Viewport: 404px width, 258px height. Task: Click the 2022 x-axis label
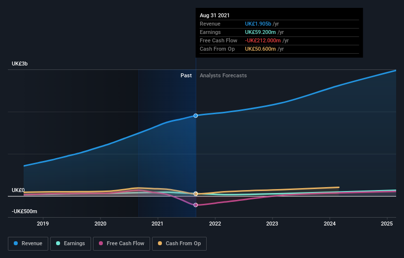pyautogui.click(x=215, y=224)
